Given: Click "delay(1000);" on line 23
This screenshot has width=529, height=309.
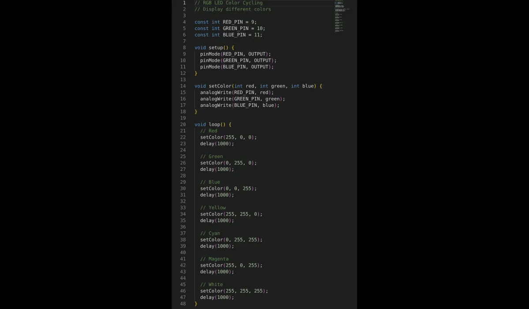Looking at the screenshot, I should pyautogui.click(x=217, y=143).
